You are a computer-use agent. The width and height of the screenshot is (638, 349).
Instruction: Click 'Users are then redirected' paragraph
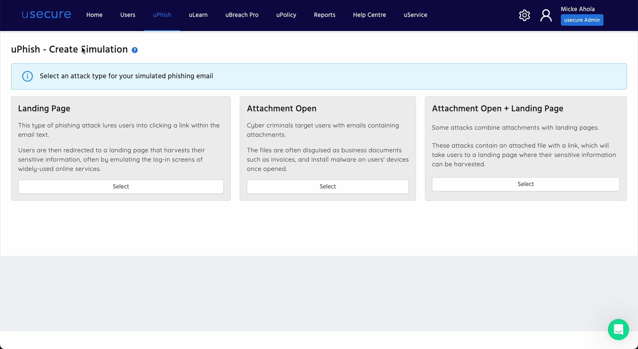click(x=112, y=160)
